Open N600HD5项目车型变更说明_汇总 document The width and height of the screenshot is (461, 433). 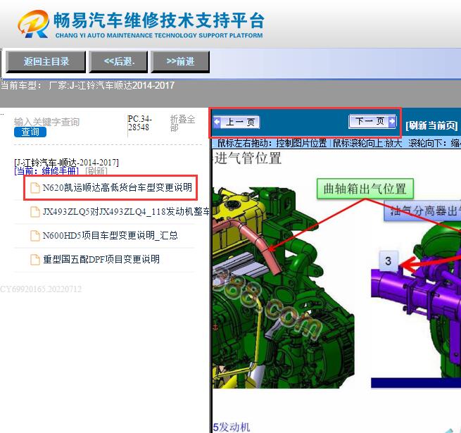110,235
